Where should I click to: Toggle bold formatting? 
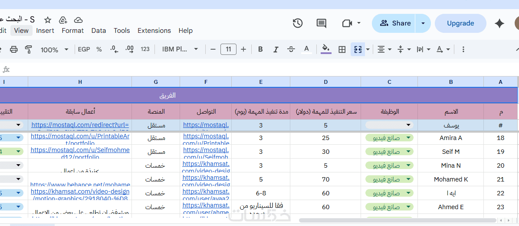point(260,49)
